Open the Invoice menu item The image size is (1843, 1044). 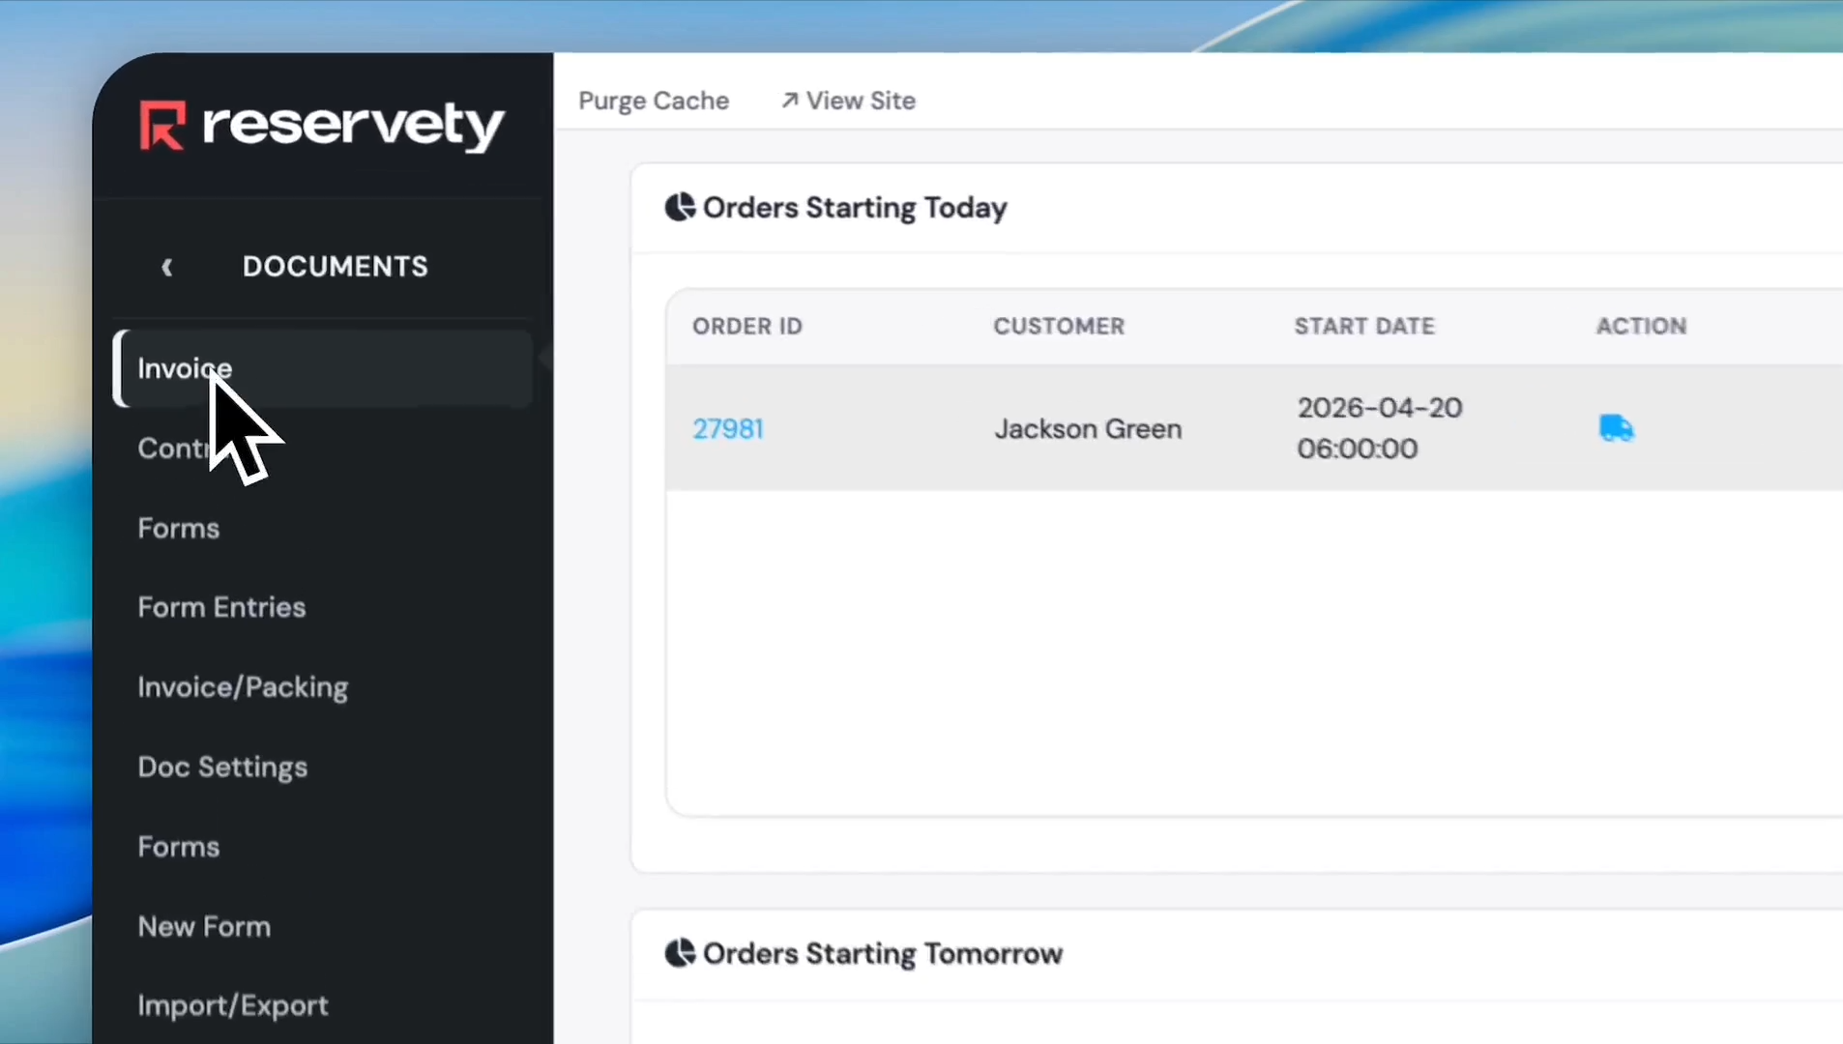(x=185, y=368)
